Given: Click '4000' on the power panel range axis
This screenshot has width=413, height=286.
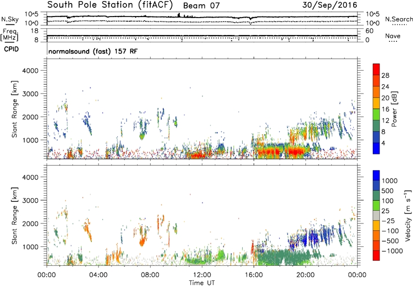Looking at the screenshot, I should [30, 71].
